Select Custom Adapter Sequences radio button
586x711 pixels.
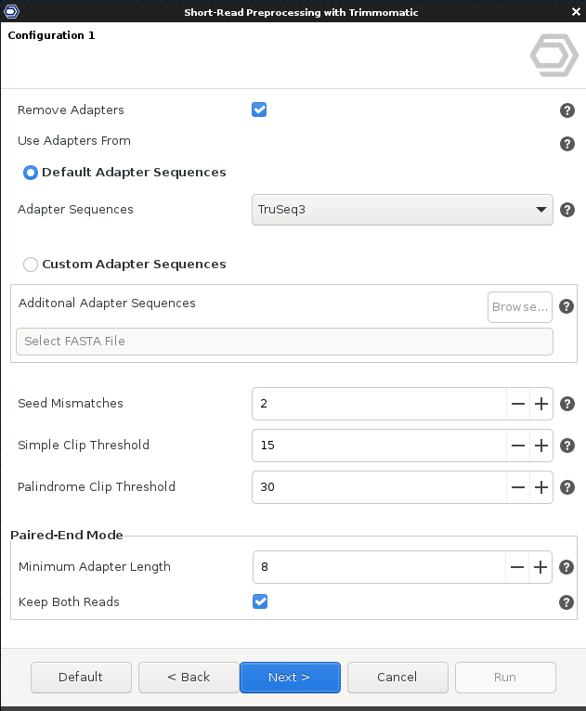31,265
